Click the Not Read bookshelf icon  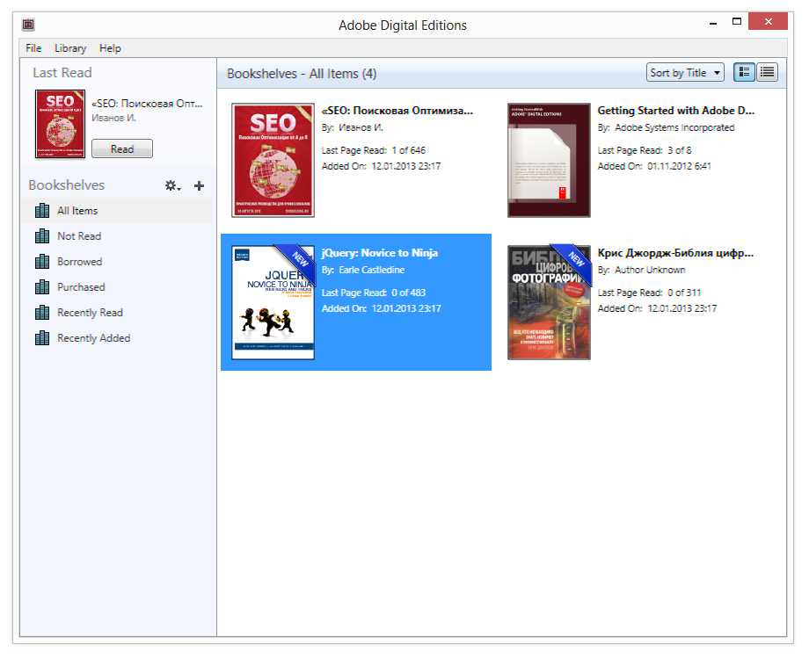click(42, 236)
